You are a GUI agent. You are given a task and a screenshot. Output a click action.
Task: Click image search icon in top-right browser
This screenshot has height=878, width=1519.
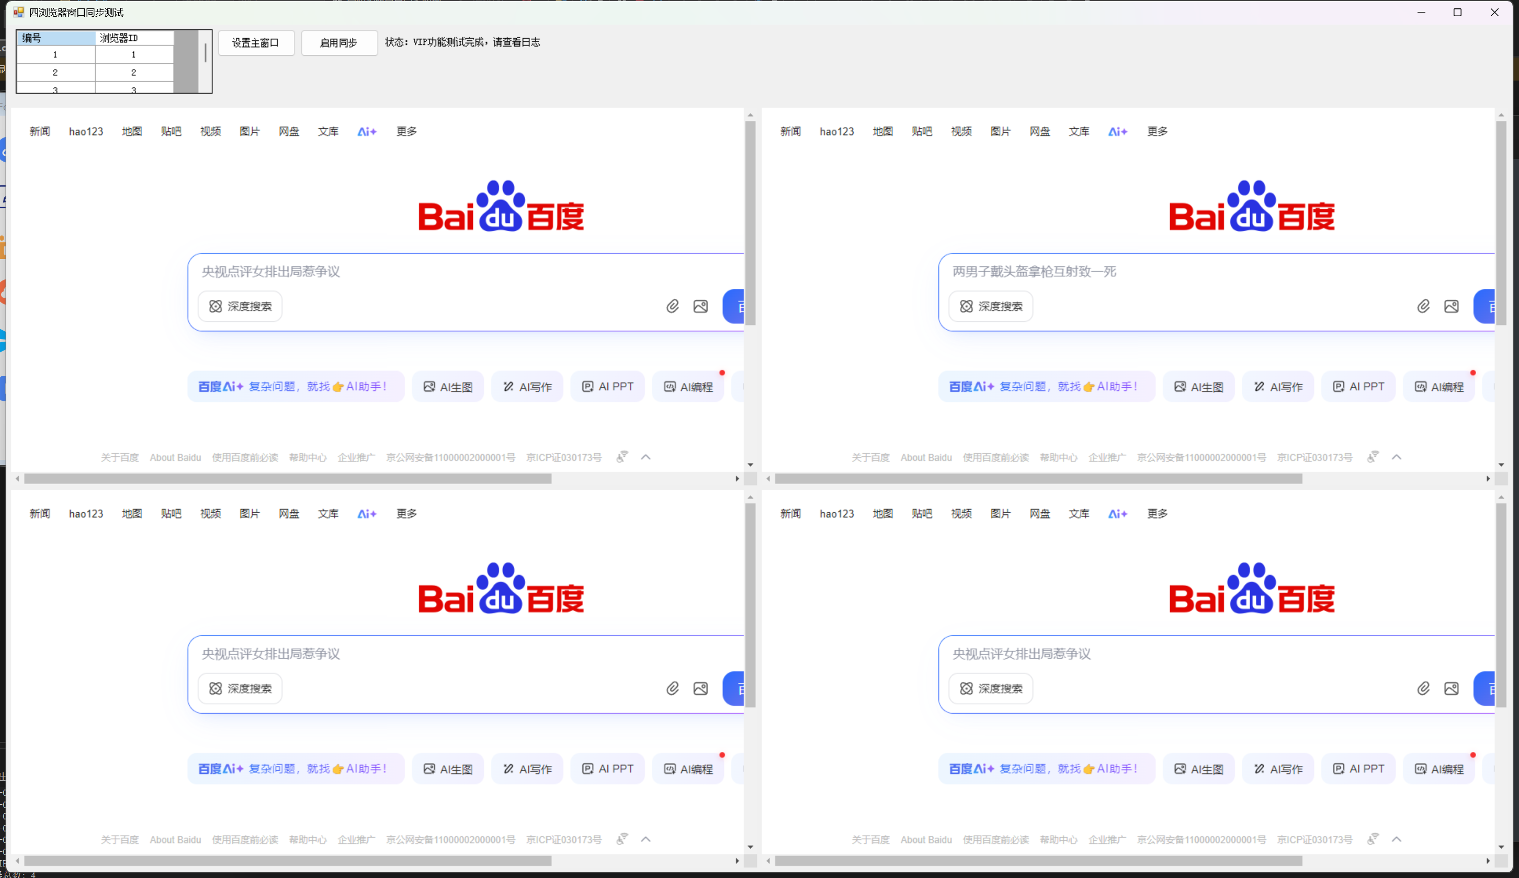pyautogui.click(x=1451, y=306)
